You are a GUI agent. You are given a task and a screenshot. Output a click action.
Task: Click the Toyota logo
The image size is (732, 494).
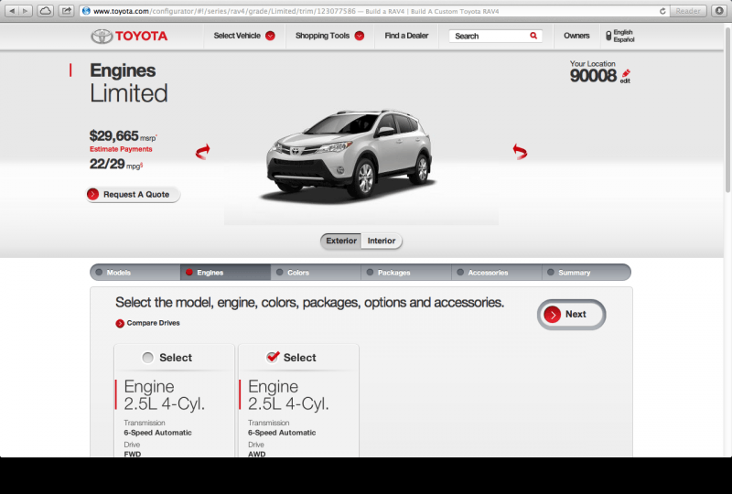[x=129, y=36]
